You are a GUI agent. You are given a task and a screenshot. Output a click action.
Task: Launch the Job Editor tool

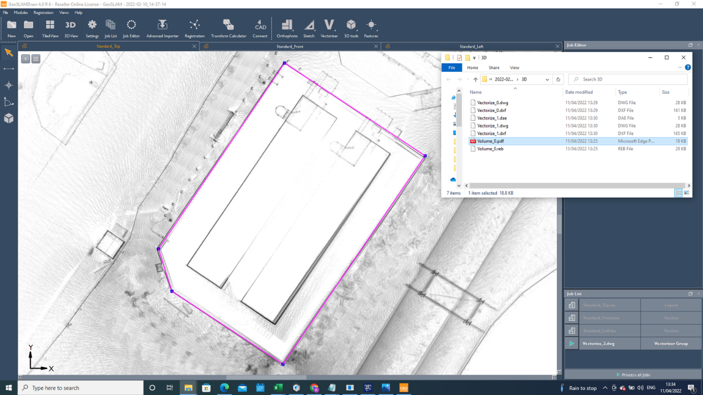[x=131, y=28]
